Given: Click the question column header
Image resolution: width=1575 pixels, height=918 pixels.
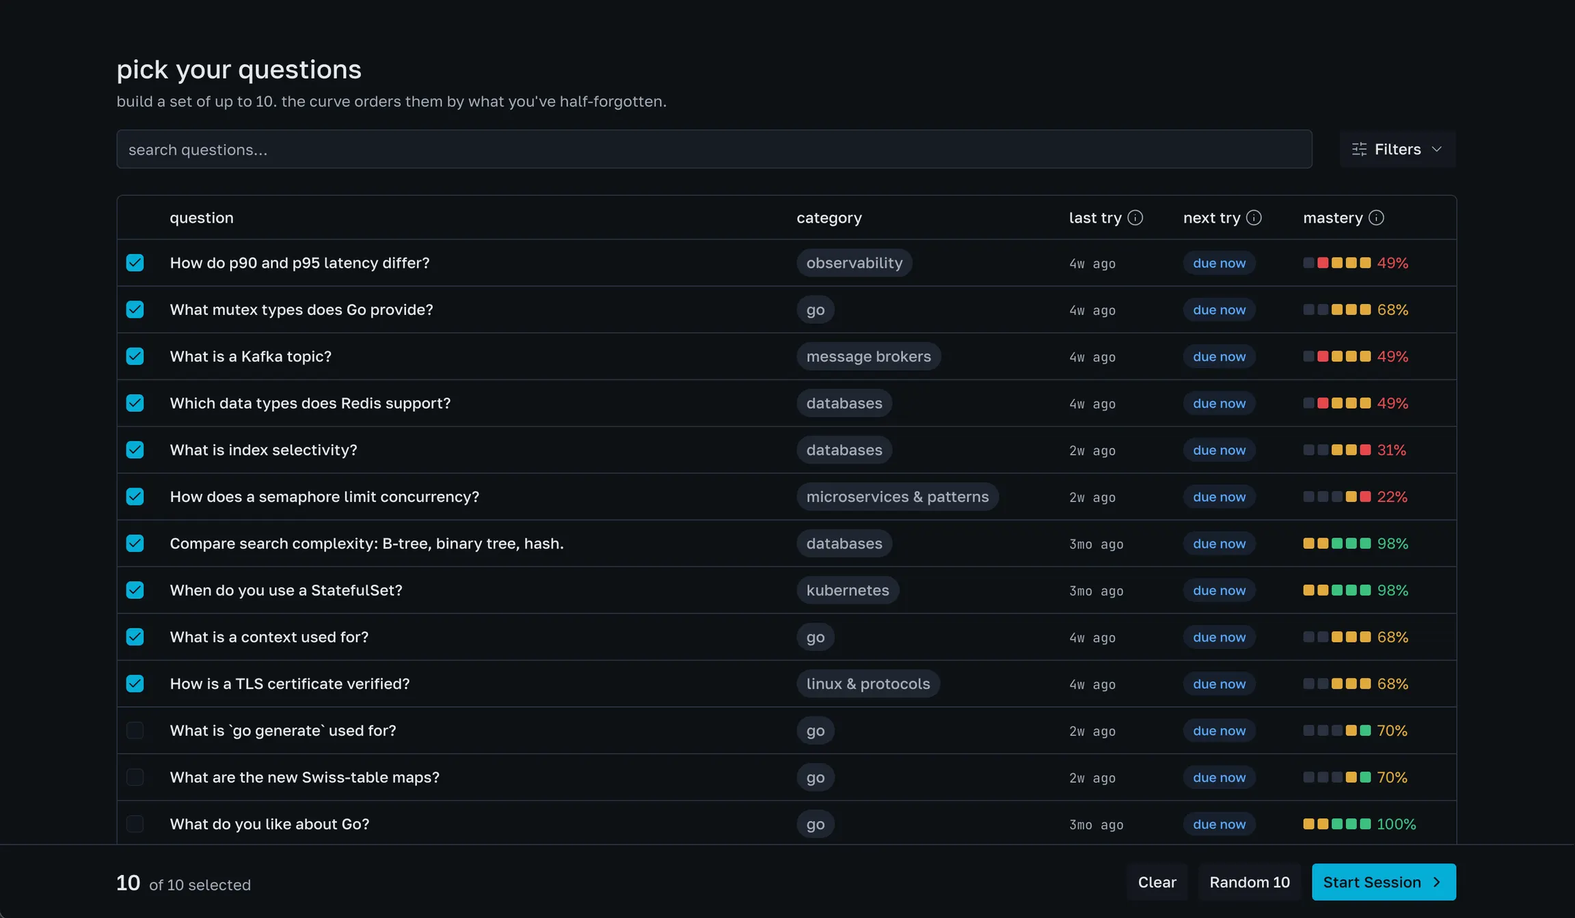Looking at the screenshot, I should tap(202, 217).
